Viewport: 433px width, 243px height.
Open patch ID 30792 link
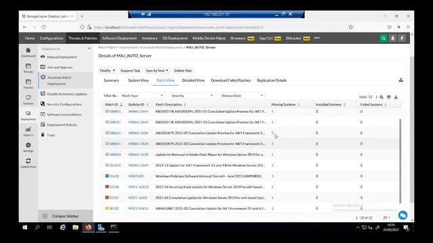[x=114, y=209]
